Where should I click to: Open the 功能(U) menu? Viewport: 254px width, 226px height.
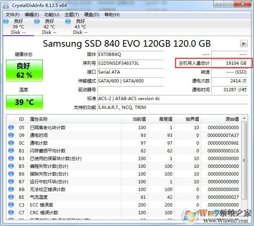[52, 15]
